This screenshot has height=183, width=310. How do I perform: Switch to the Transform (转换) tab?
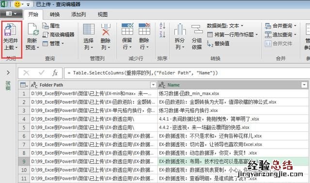55,14
